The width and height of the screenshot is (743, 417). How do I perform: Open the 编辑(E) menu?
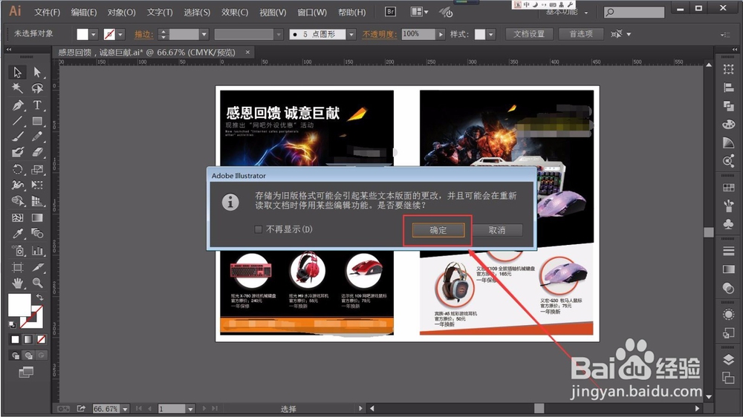point(84,13)
